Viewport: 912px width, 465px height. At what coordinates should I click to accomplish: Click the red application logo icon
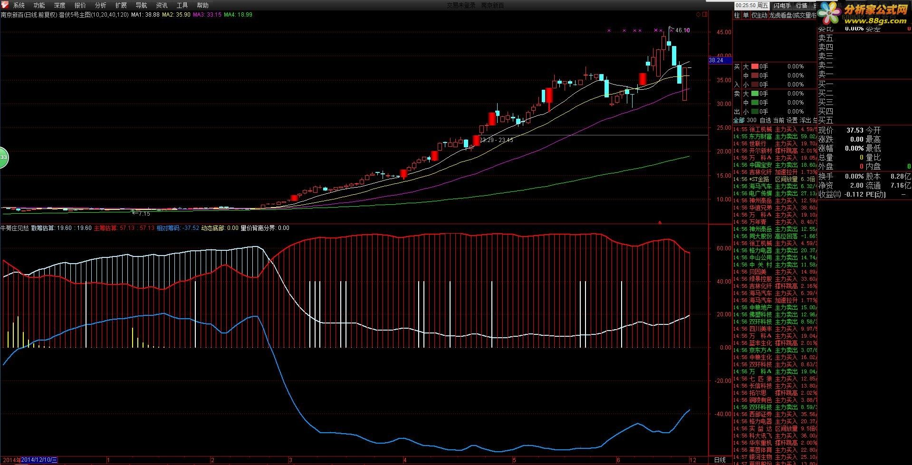pyautogui.click(x=5, y=5)
